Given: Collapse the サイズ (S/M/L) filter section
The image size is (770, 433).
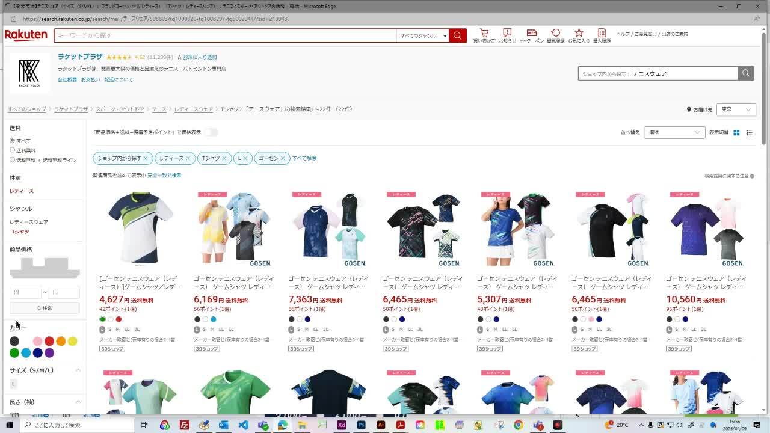Looking at the screenshot, I should 78,370.
